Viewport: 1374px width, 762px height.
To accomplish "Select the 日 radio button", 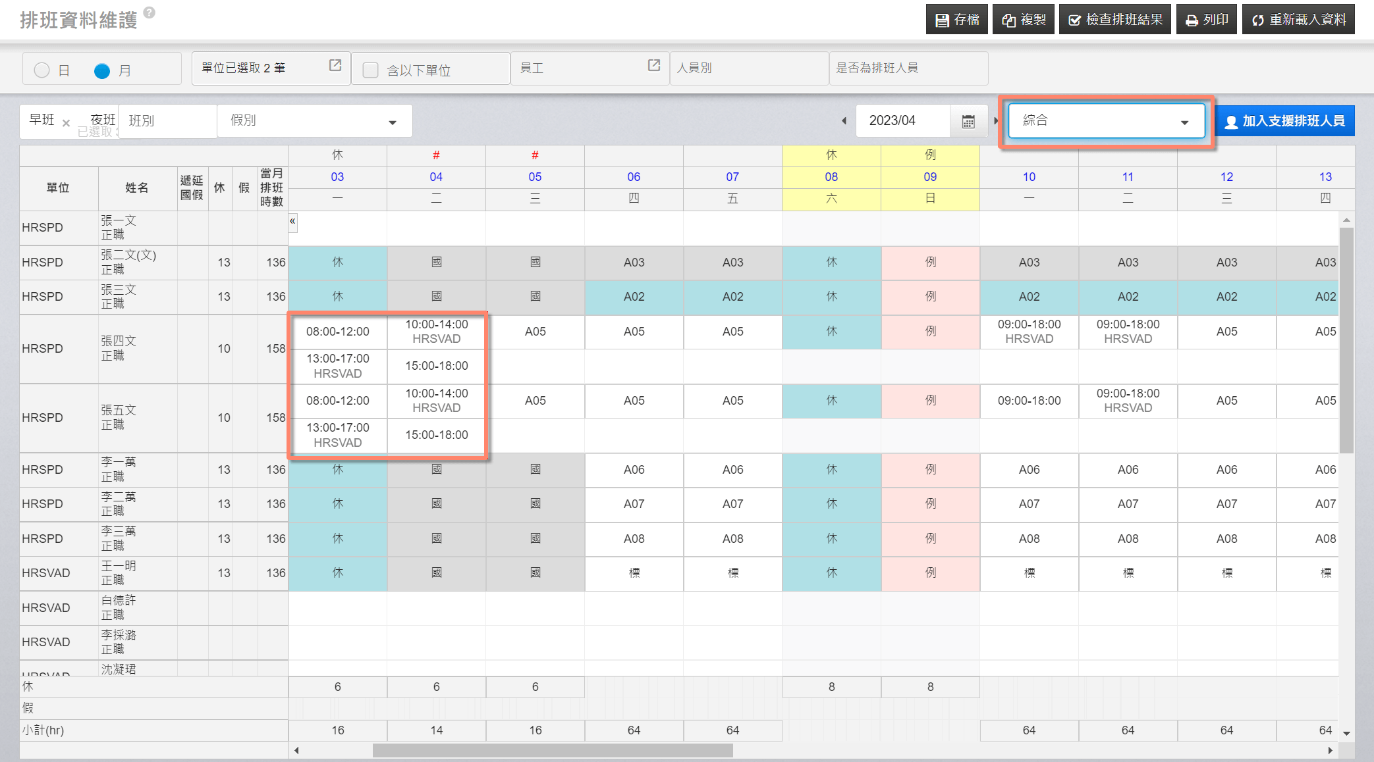I will click(x=42, y=70).
